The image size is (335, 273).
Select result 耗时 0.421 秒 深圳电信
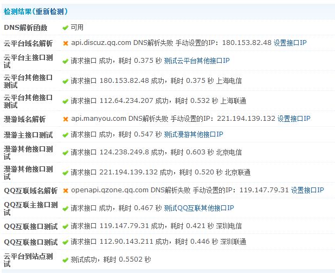[206, 226]
